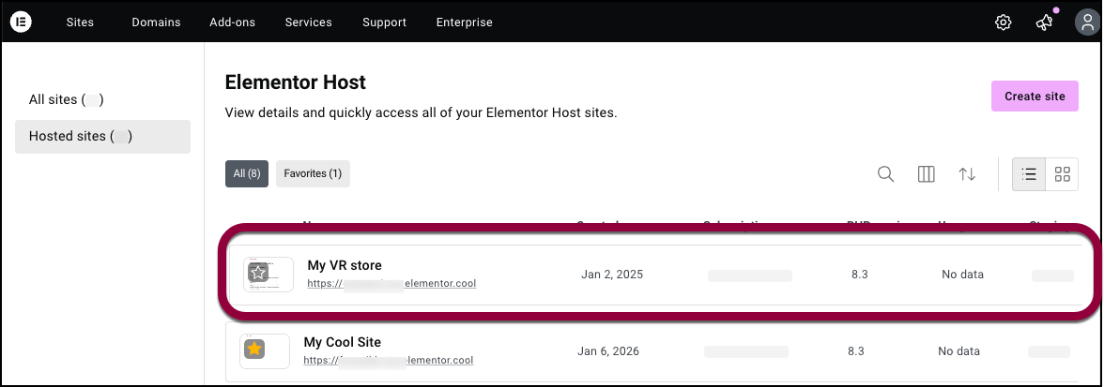This screenshot has width=1104, height=387.
Task: Open the Sites menu
Action: pos(81,22)
